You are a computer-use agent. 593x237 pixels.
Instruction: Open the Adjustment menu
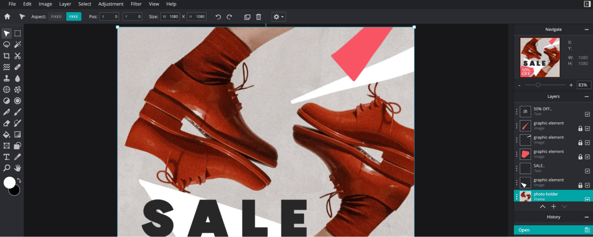[111, 4]
